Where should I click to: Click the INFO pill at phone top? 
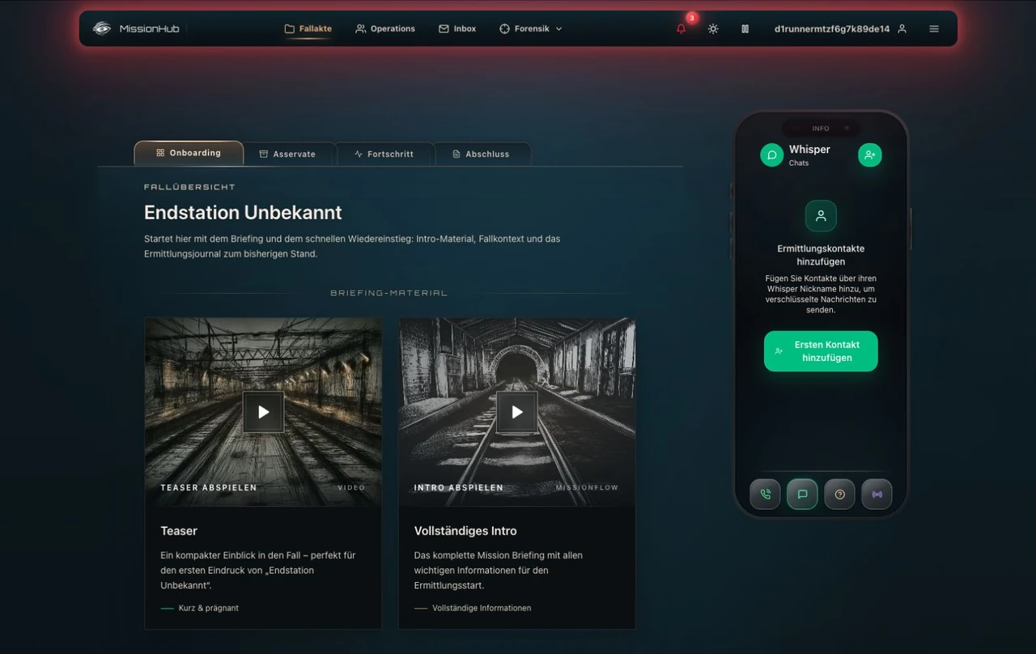821,128
